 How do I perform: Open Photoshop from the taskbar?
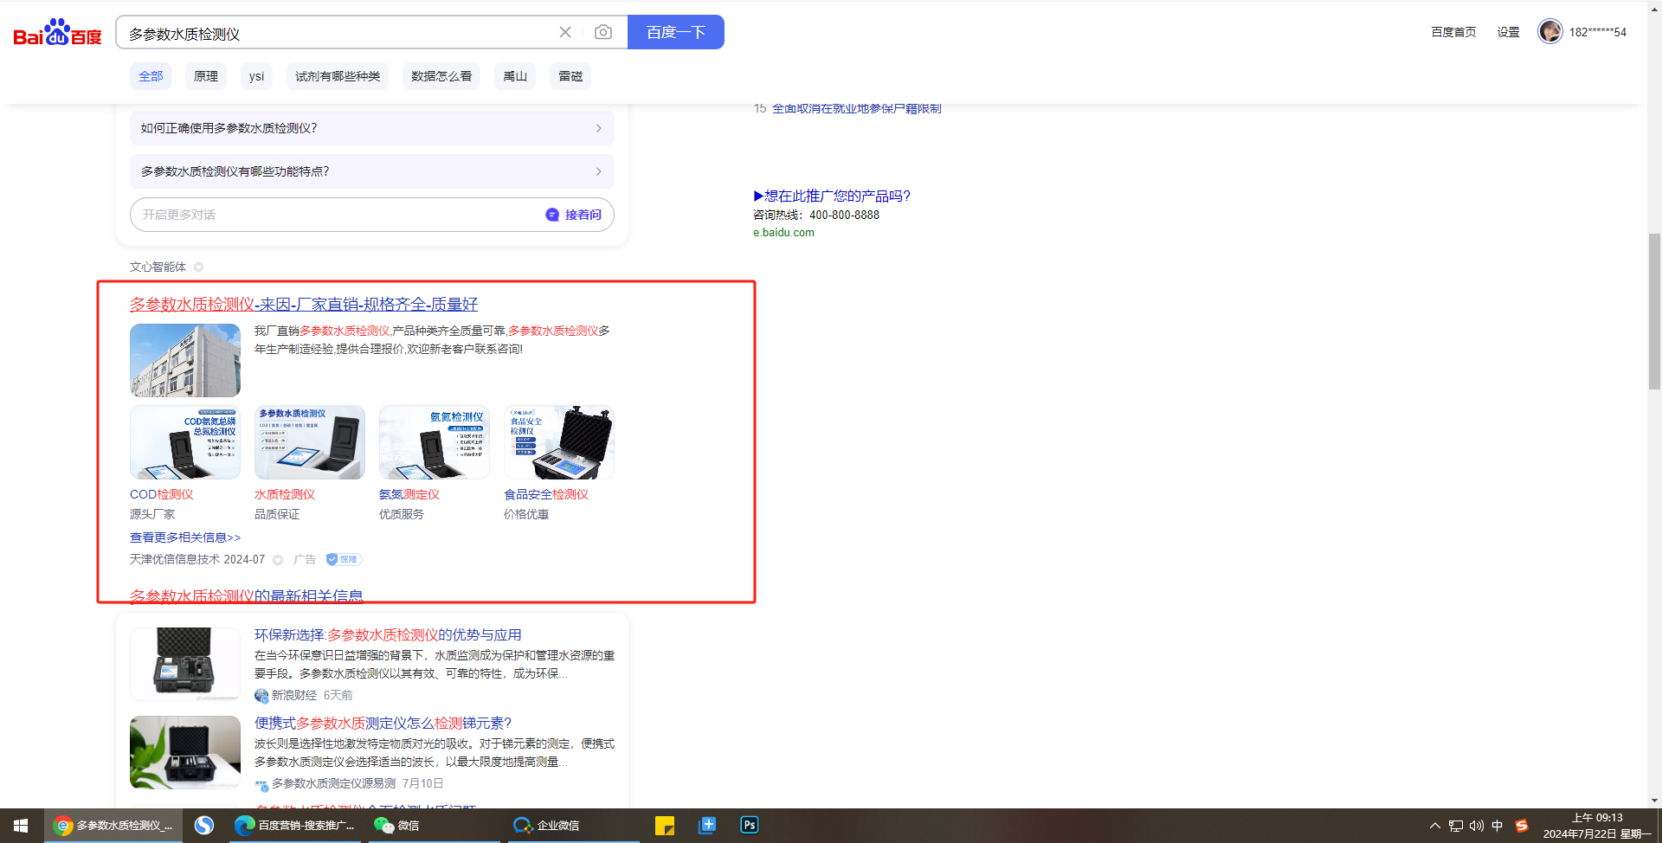(x=750, y=825)
